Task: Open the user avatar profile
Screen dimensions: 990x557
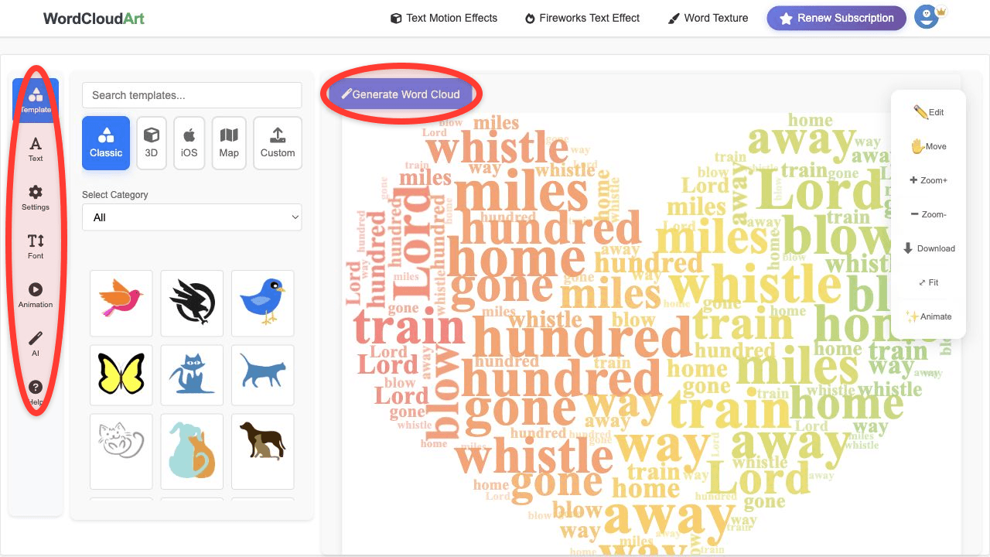Action: [927, 18]
